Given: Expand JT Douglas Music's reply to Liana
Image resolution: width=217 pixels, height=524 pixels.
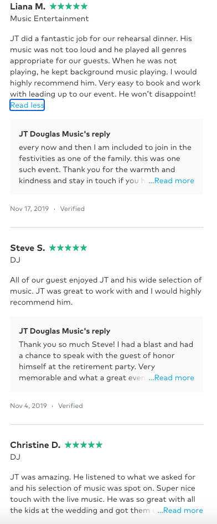Looking at the screenshot, I should 172,181.
